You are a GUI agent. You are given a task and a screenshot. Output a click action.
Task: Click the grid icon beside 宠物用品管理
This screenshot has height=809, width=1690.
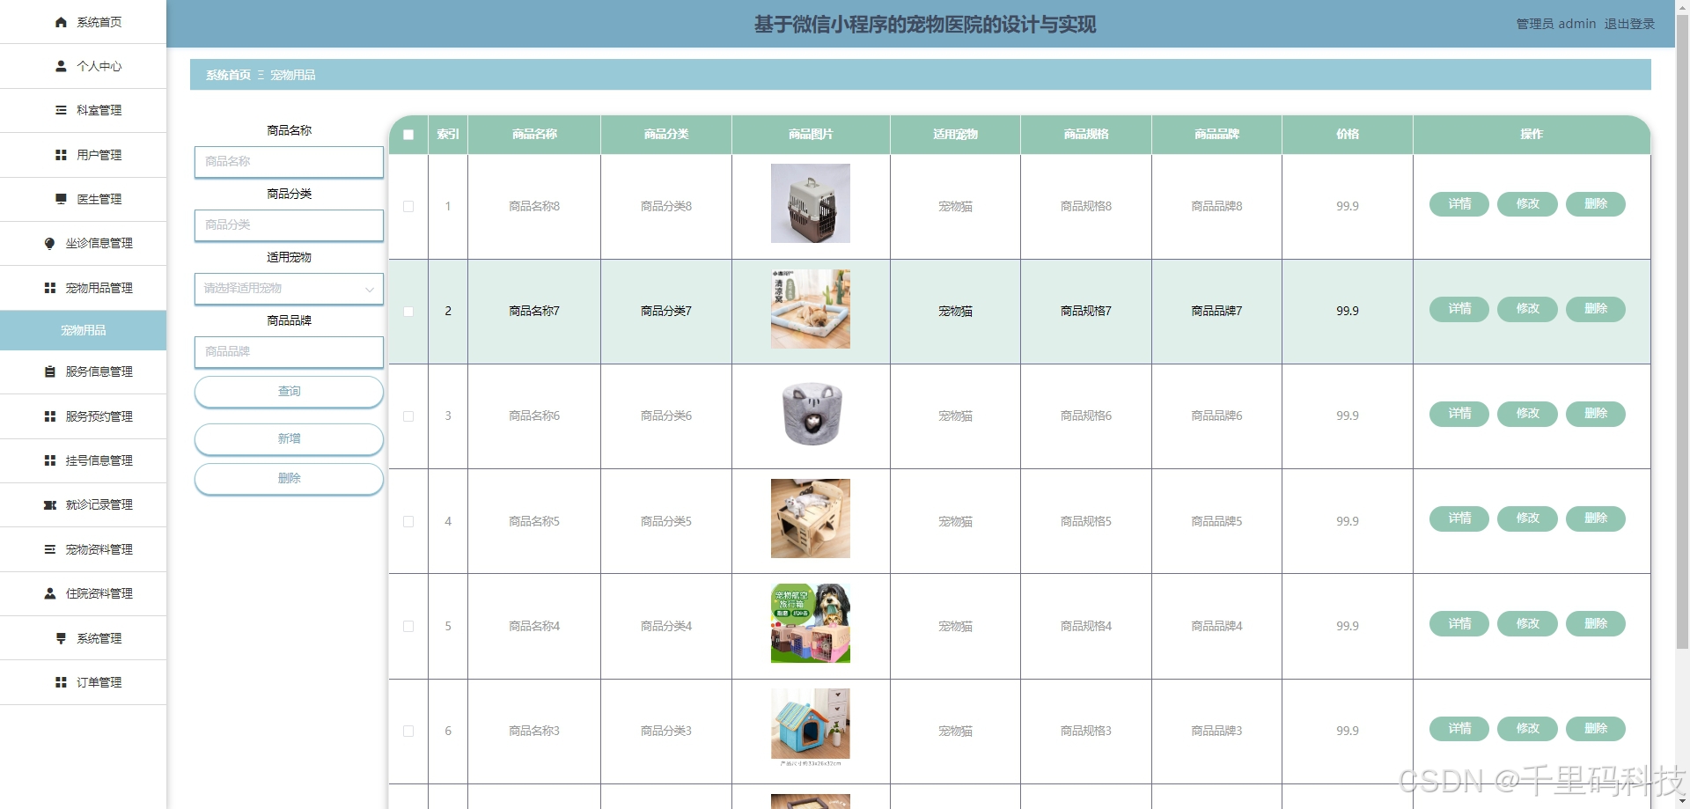click(49, 288)
